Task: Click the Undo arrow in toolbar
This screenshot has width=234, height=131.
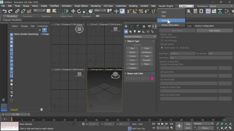Action: point(4,11)
